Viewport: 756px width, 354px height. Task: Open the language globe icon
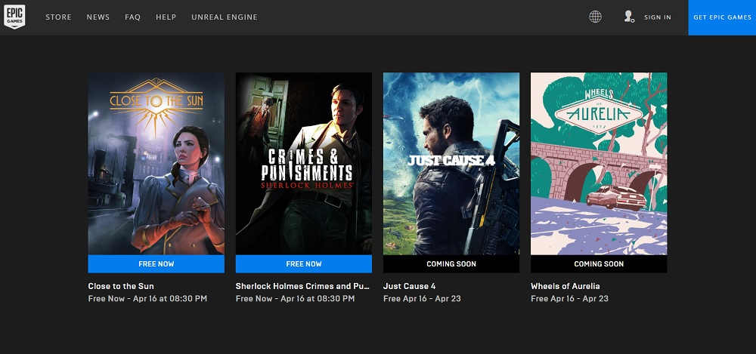596,17
